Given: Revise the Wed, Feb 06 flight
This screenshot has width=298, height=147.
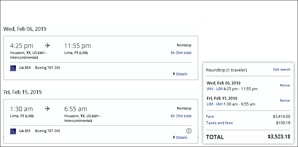Looking at the screenshot, I should [x=285, y=85].
